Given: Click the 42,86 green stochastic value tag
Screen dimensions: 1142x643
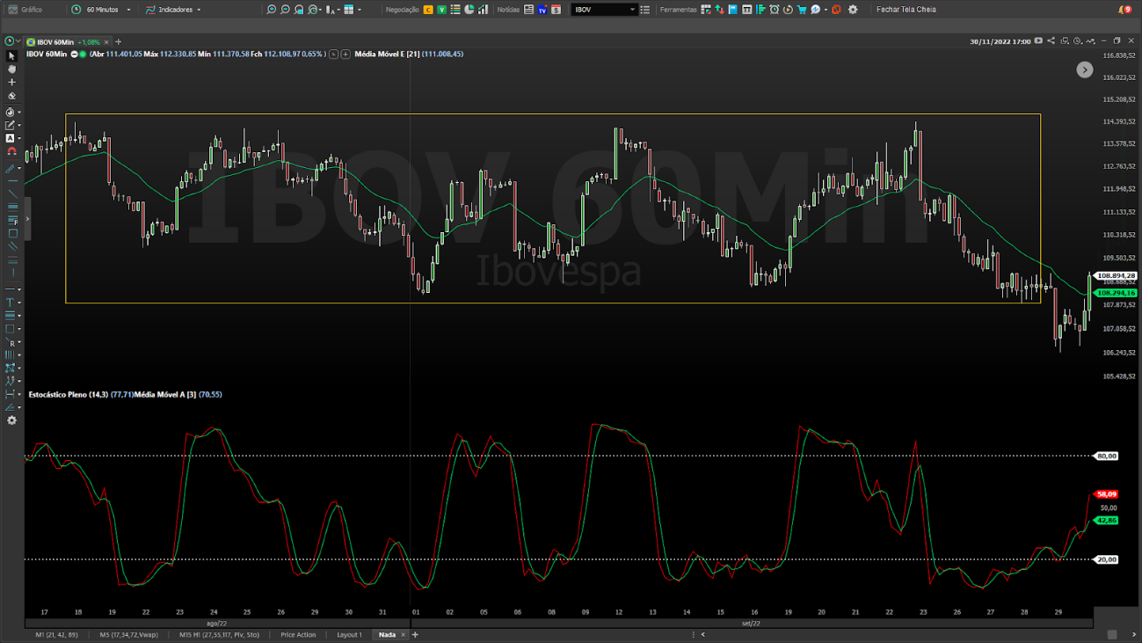Looking at the screenshot, I should coord(1106,521).
